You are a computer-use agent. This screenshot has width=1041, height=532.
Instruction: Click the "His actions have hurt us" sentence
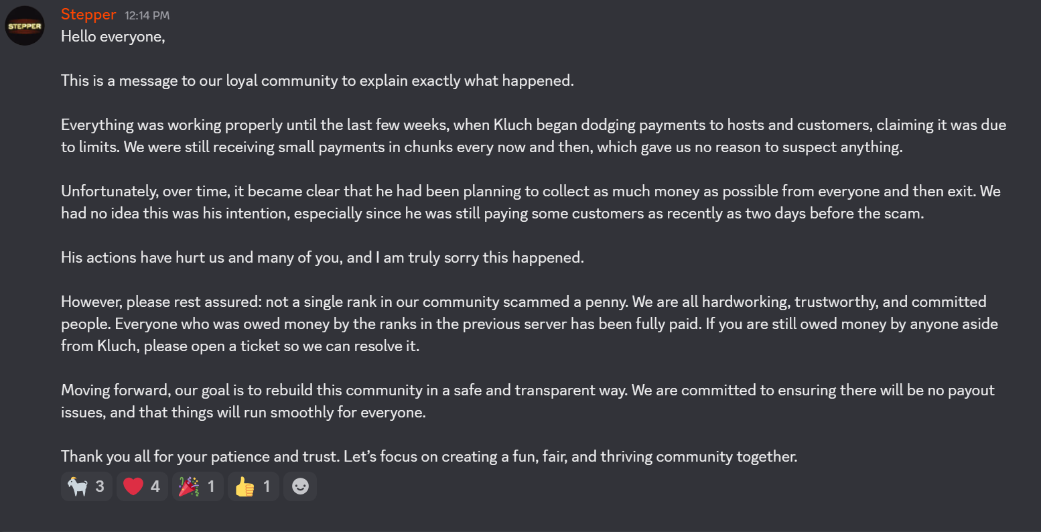(x=322, y=258)
